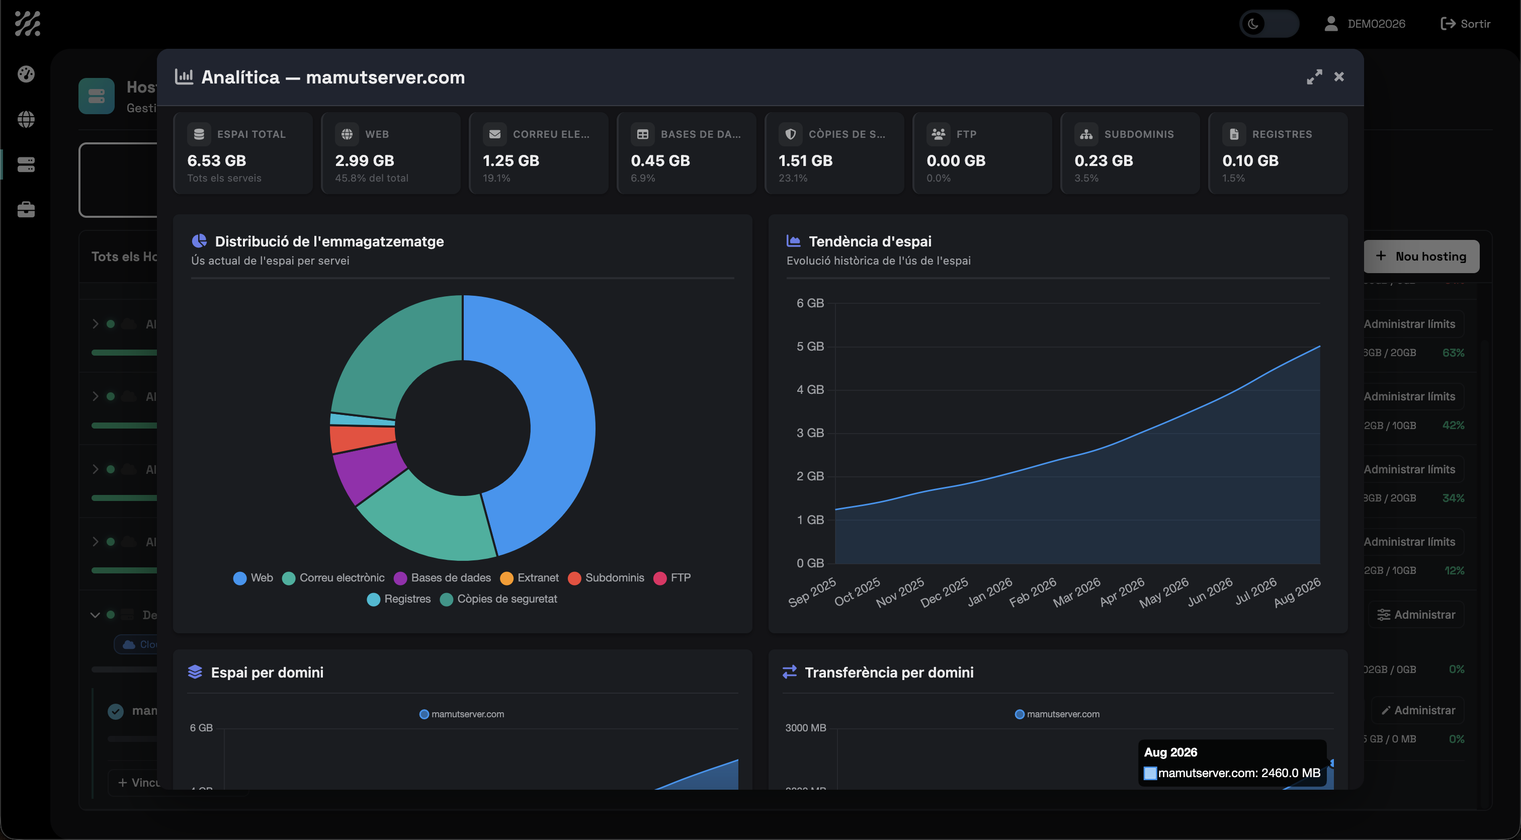This screenshot has width=1521, height=840.
Task: Click the checkmark badge beside the 'man' domain
Action: 116,711
